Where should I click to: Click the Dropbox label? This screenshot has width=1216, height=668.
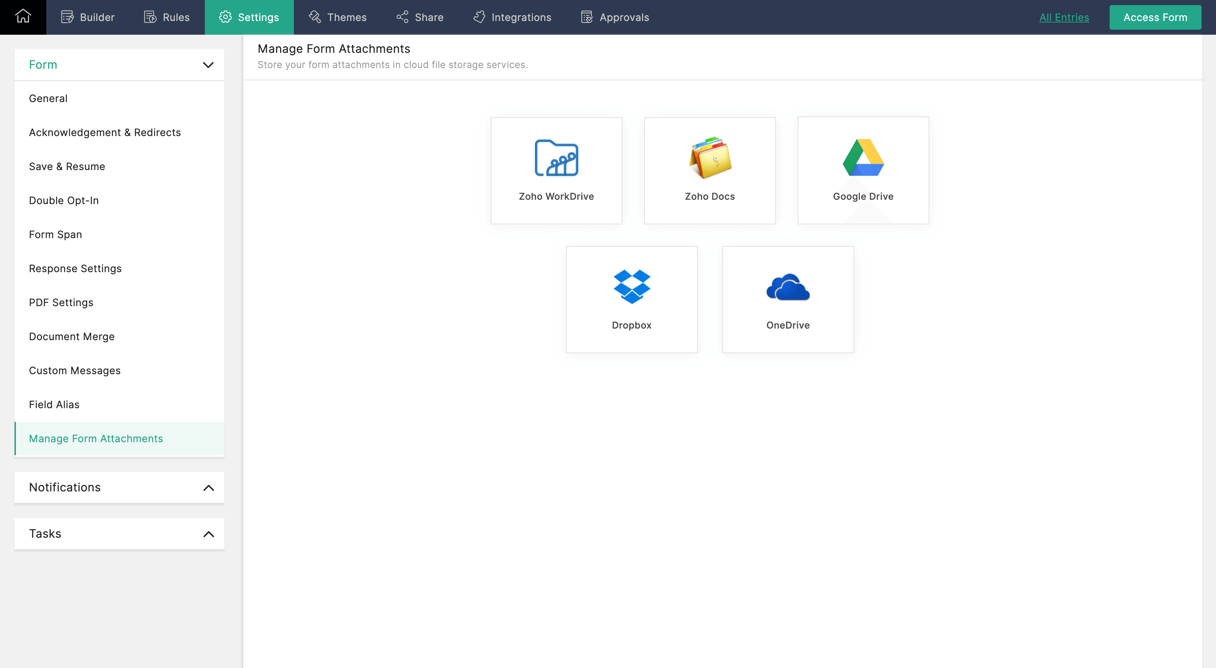pyautogui.click(x=632, y=325)
